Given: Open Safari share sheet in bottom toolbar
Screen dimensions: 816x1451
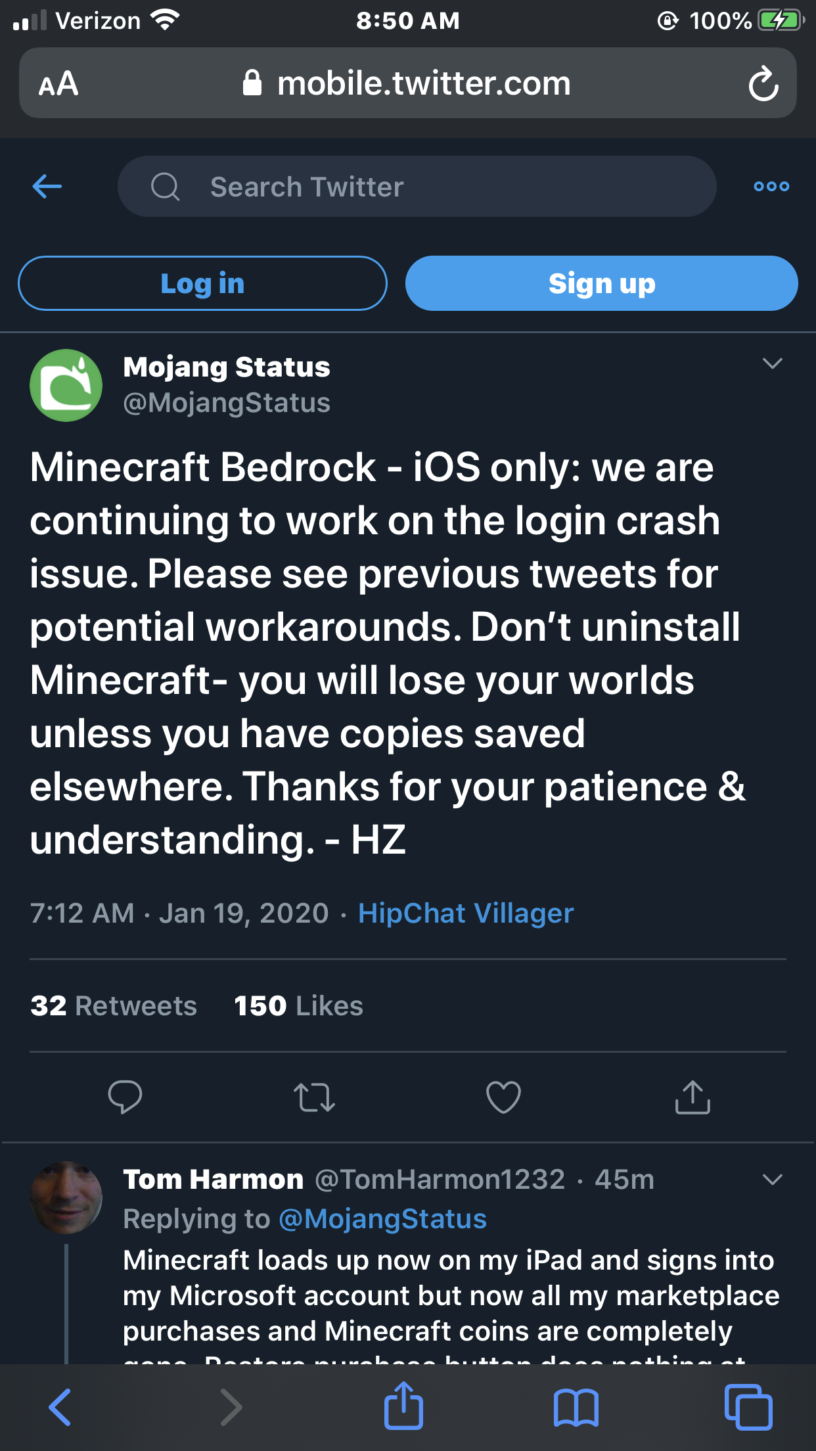Looking at the screenshot, I should click(x=403, y=1406).
